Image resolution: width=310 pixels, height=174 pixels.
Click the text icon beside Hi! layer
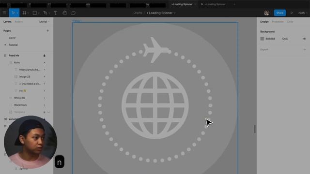[16, 91]
